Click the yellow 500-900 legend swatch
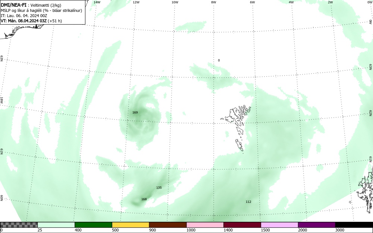The image size is (373, 233). [131, 225]
